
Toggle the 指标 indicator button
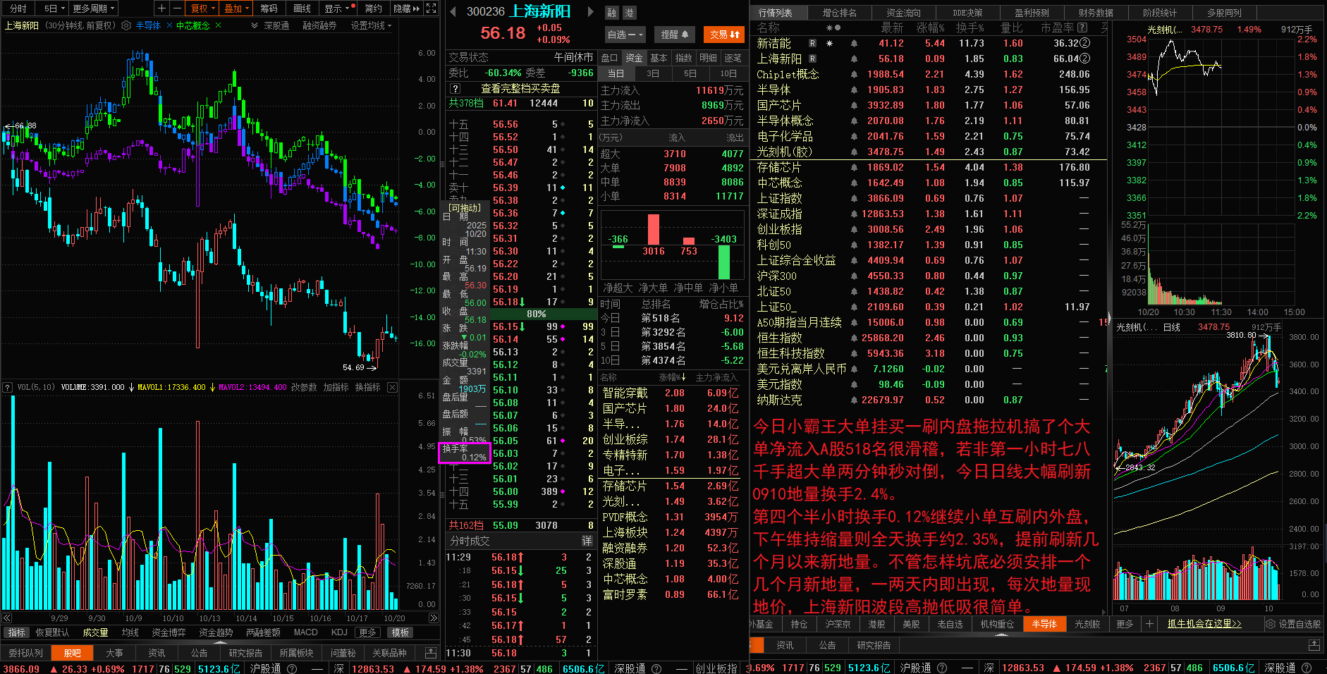tap(17, 632)
